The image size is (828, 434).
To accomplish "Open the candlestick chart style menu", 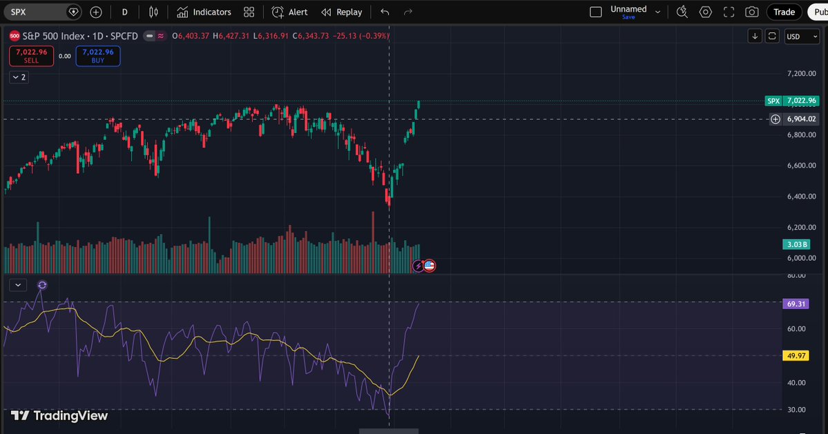I will pyautogui.click(x=153, y=12).
